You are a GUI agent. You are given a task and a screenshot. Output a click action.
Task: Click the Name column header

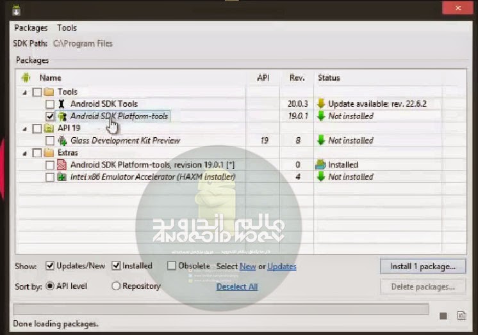(x=51, y=78)
